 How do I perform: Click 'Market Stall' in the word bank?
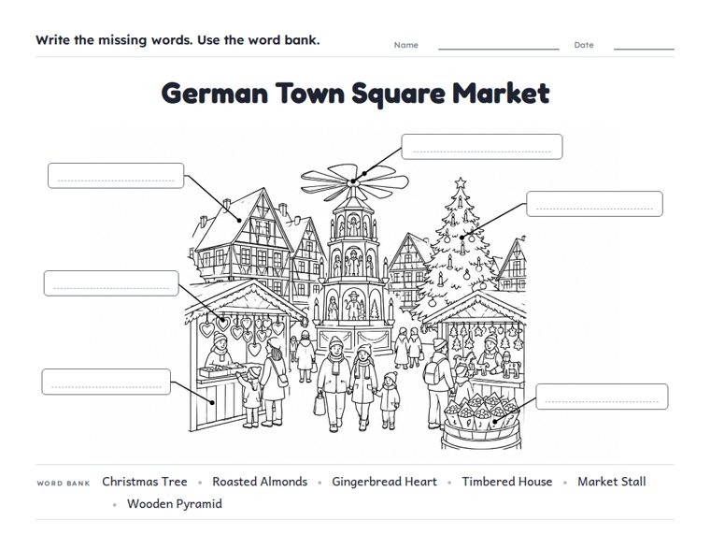pyautogui.click(x=612, y=482)
